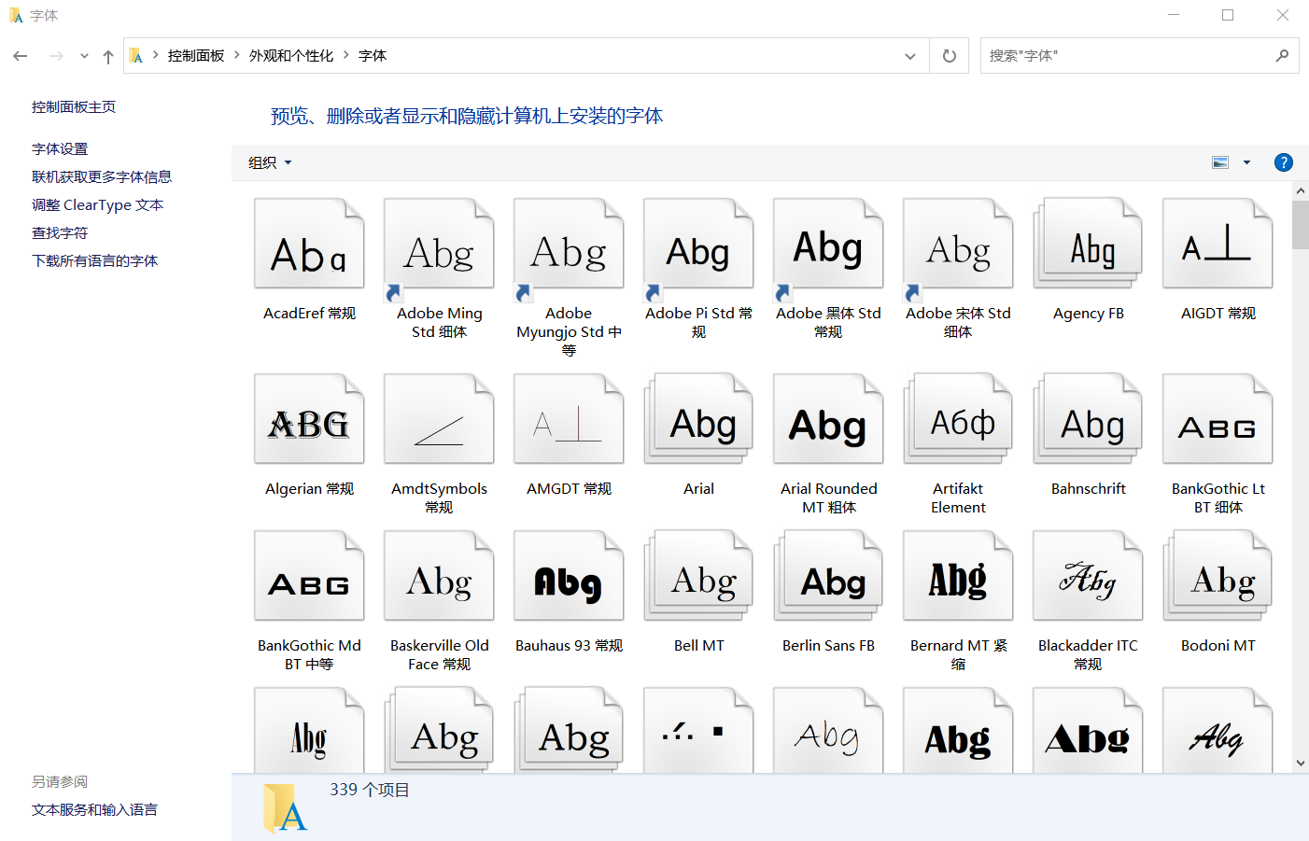
Task: Expand the chevron after 控制面板 breadcrumb
Action: (237, 55)
